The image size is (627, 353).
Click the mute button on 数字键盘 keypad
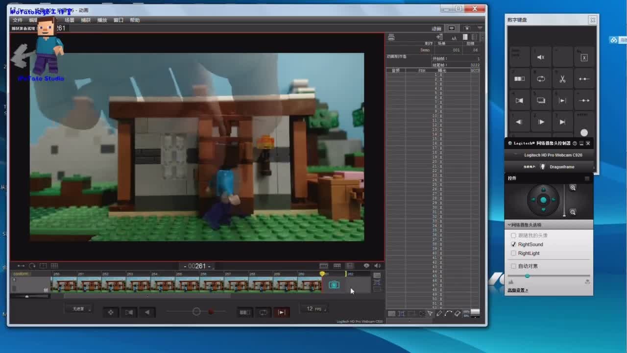tap(541, 57)
